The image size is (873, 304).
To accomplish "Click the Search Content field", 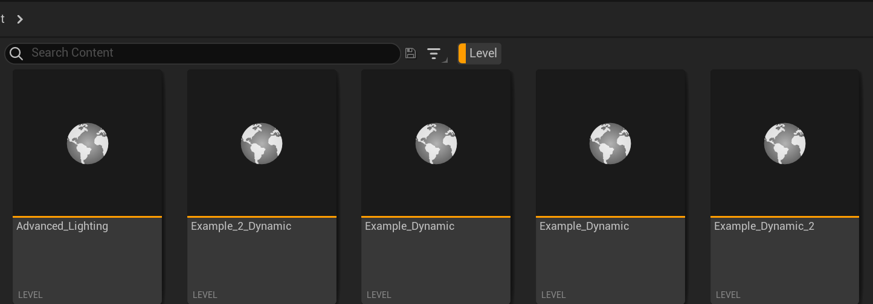I will click(211, 53).
